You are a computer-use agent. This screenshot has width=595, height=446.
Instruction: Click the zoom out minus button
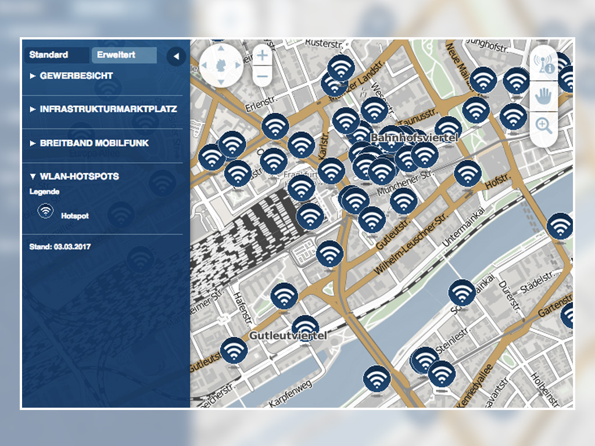[x=263, y=75]
